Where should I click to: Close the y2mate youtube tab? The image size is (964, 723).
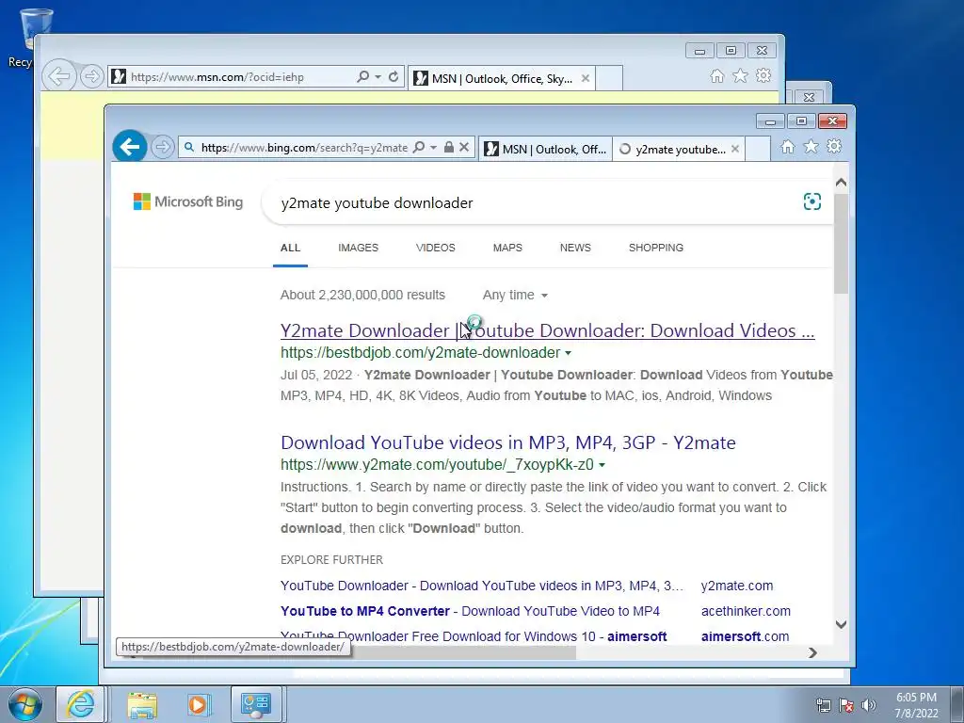click(x=734, y=150)
